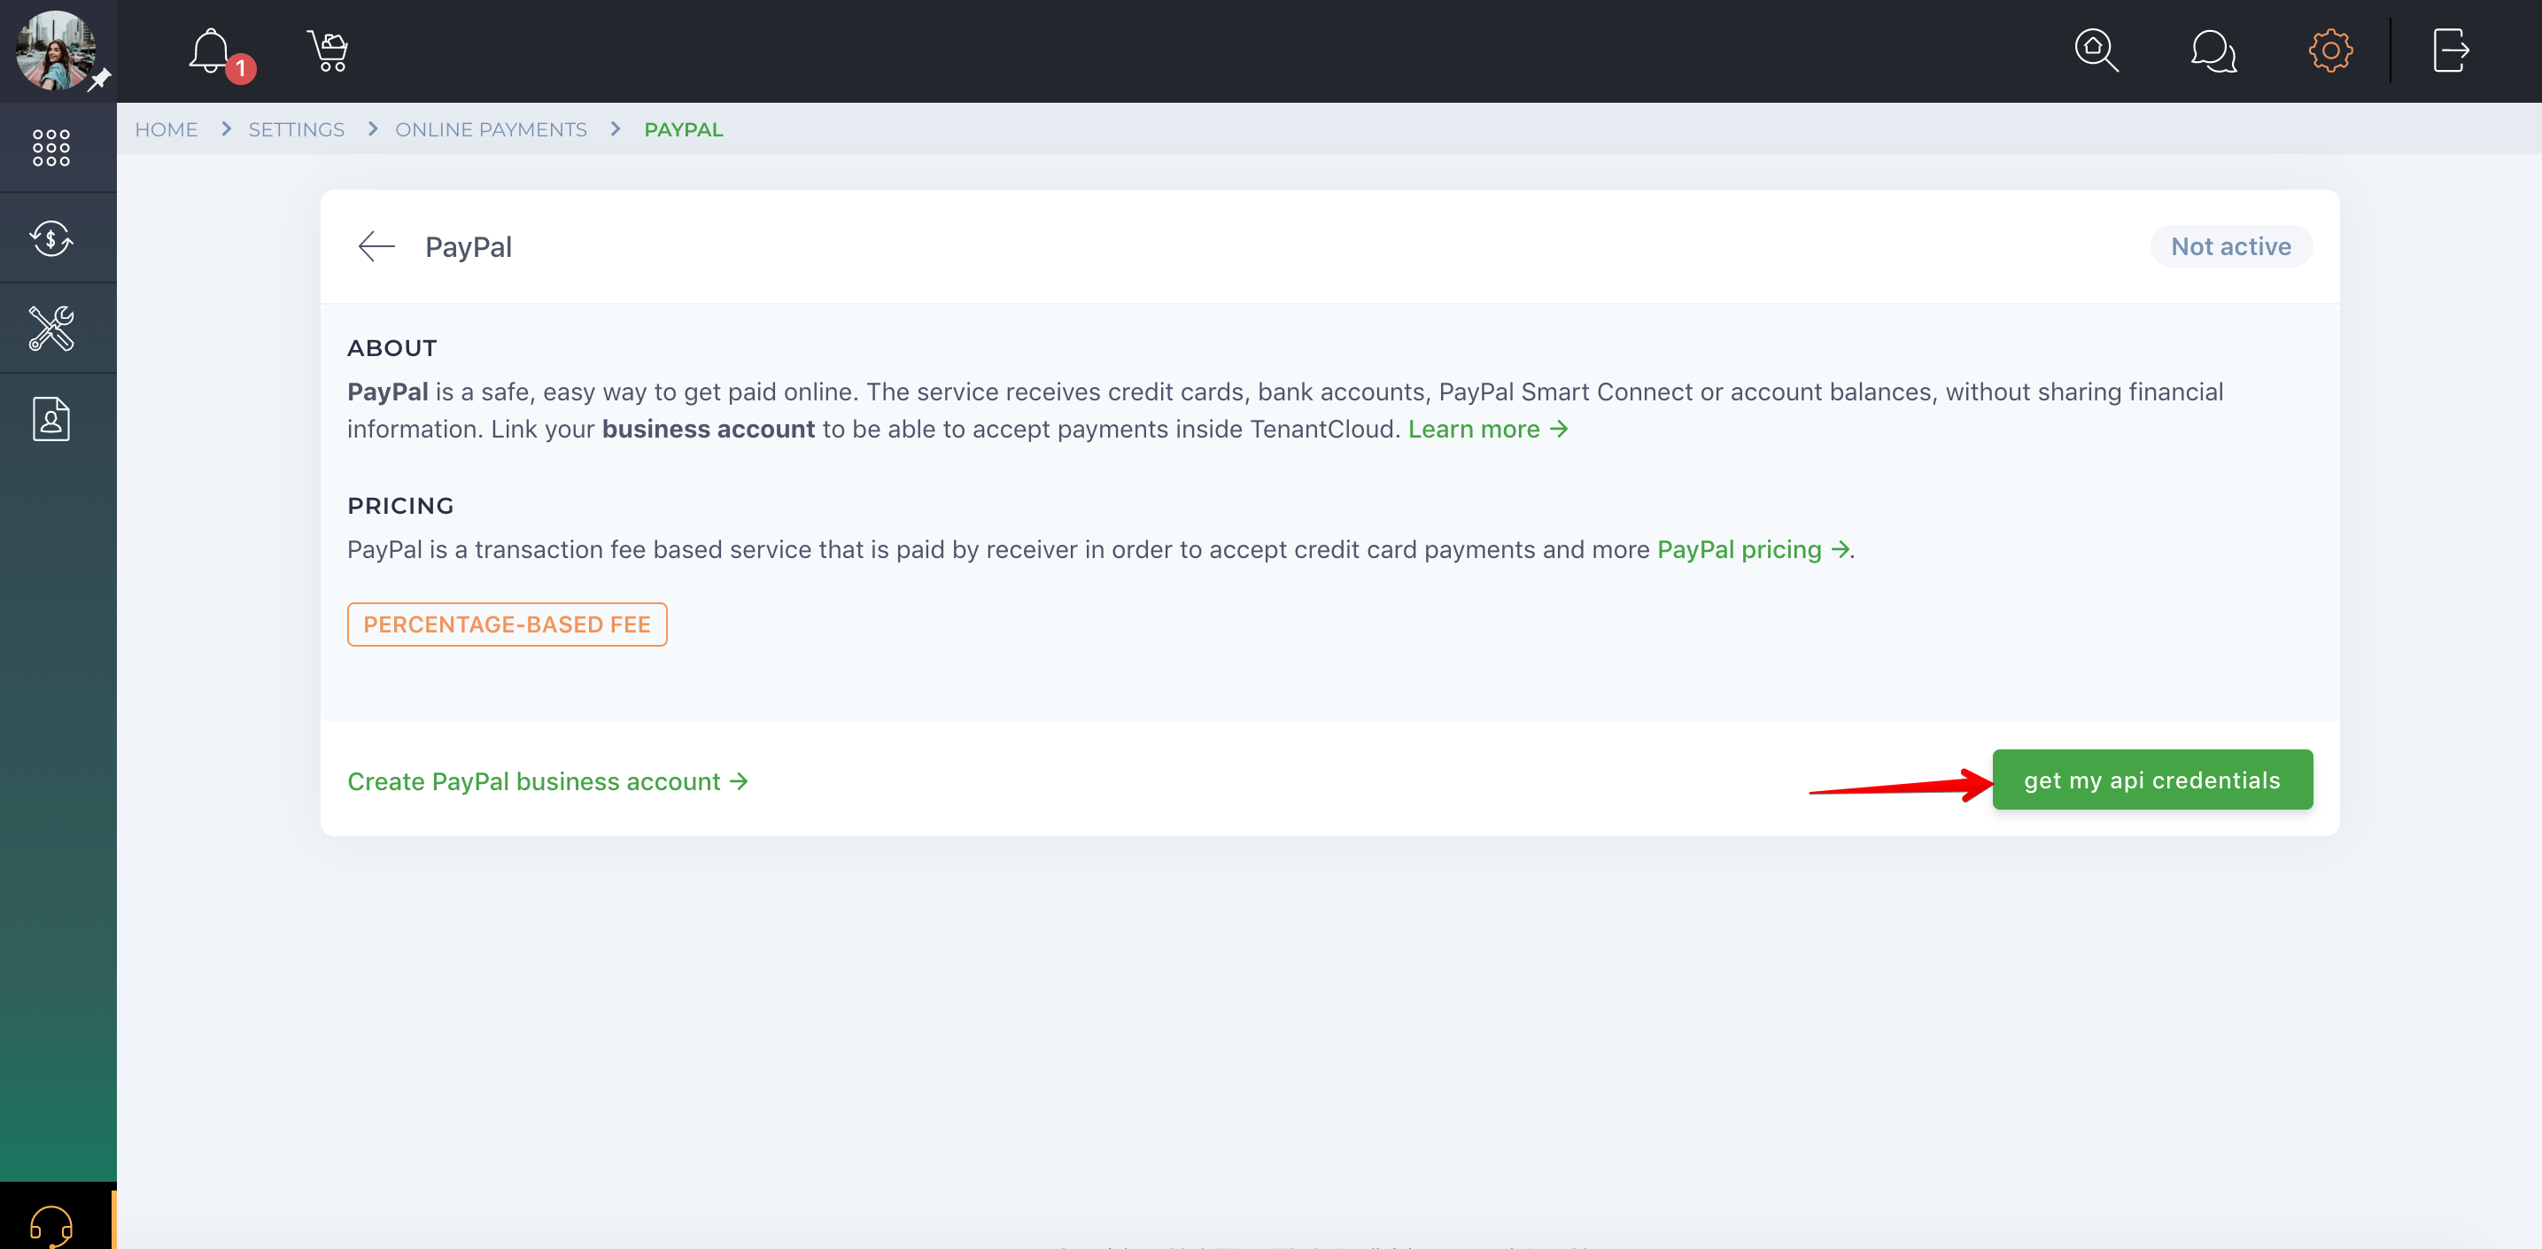Image resolution: width=2542 pixels, height=1249 pixels.
Task: Click the PayPal page title
Action: point(469,246)
